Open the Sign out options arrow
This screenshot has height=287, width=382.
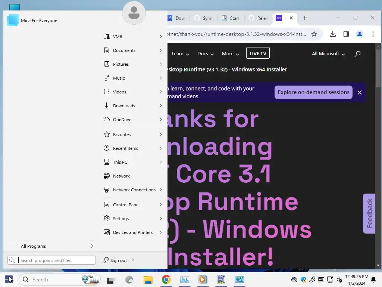tap(133, 260)
